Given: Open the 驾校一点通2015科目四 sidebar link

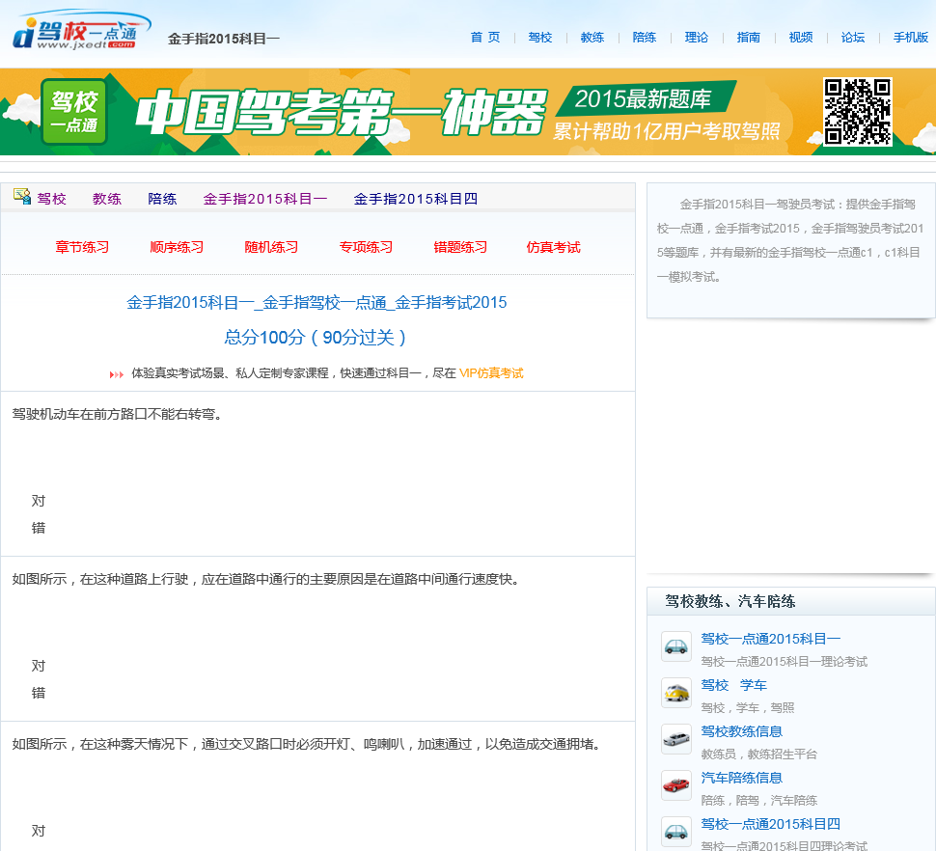Looking at the screenshot, I should click(771, 824).
